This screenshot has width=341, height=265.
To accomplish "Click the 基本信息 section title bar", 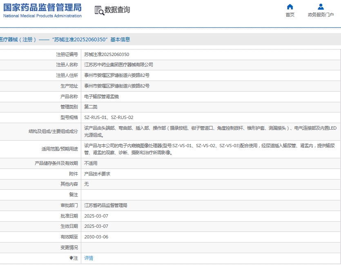I will [171, 39].
